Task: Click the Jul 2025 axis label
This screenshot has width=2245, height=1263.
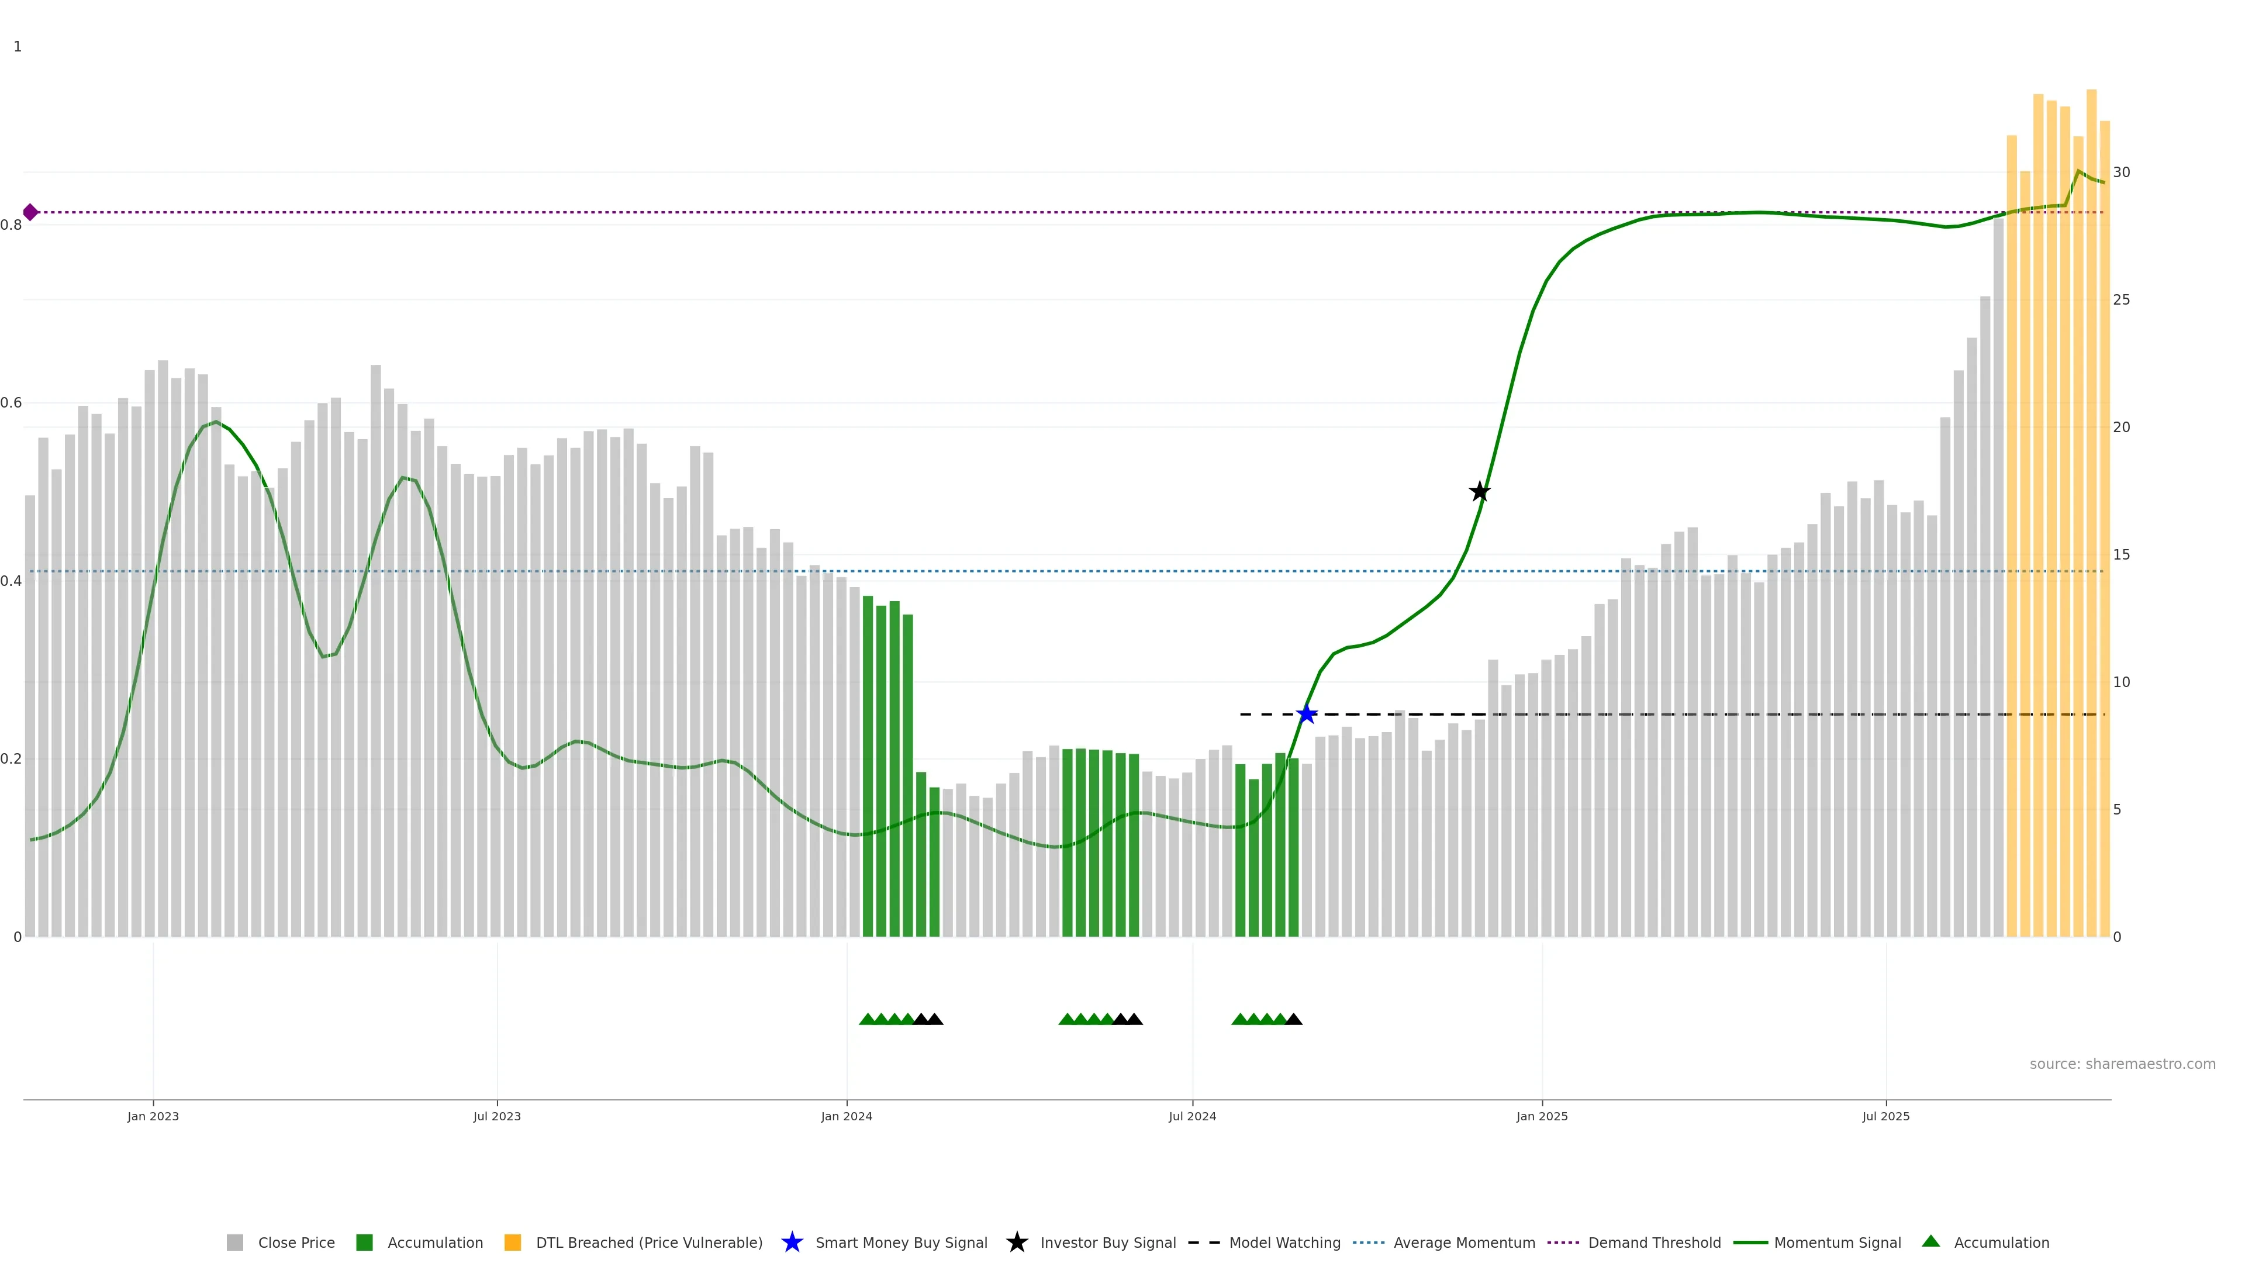Action: 1886,1117
